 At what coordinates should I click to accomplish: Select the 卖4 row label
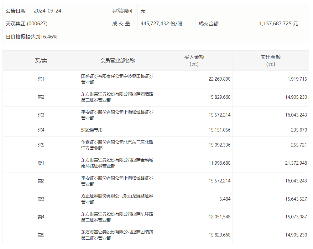41,217
